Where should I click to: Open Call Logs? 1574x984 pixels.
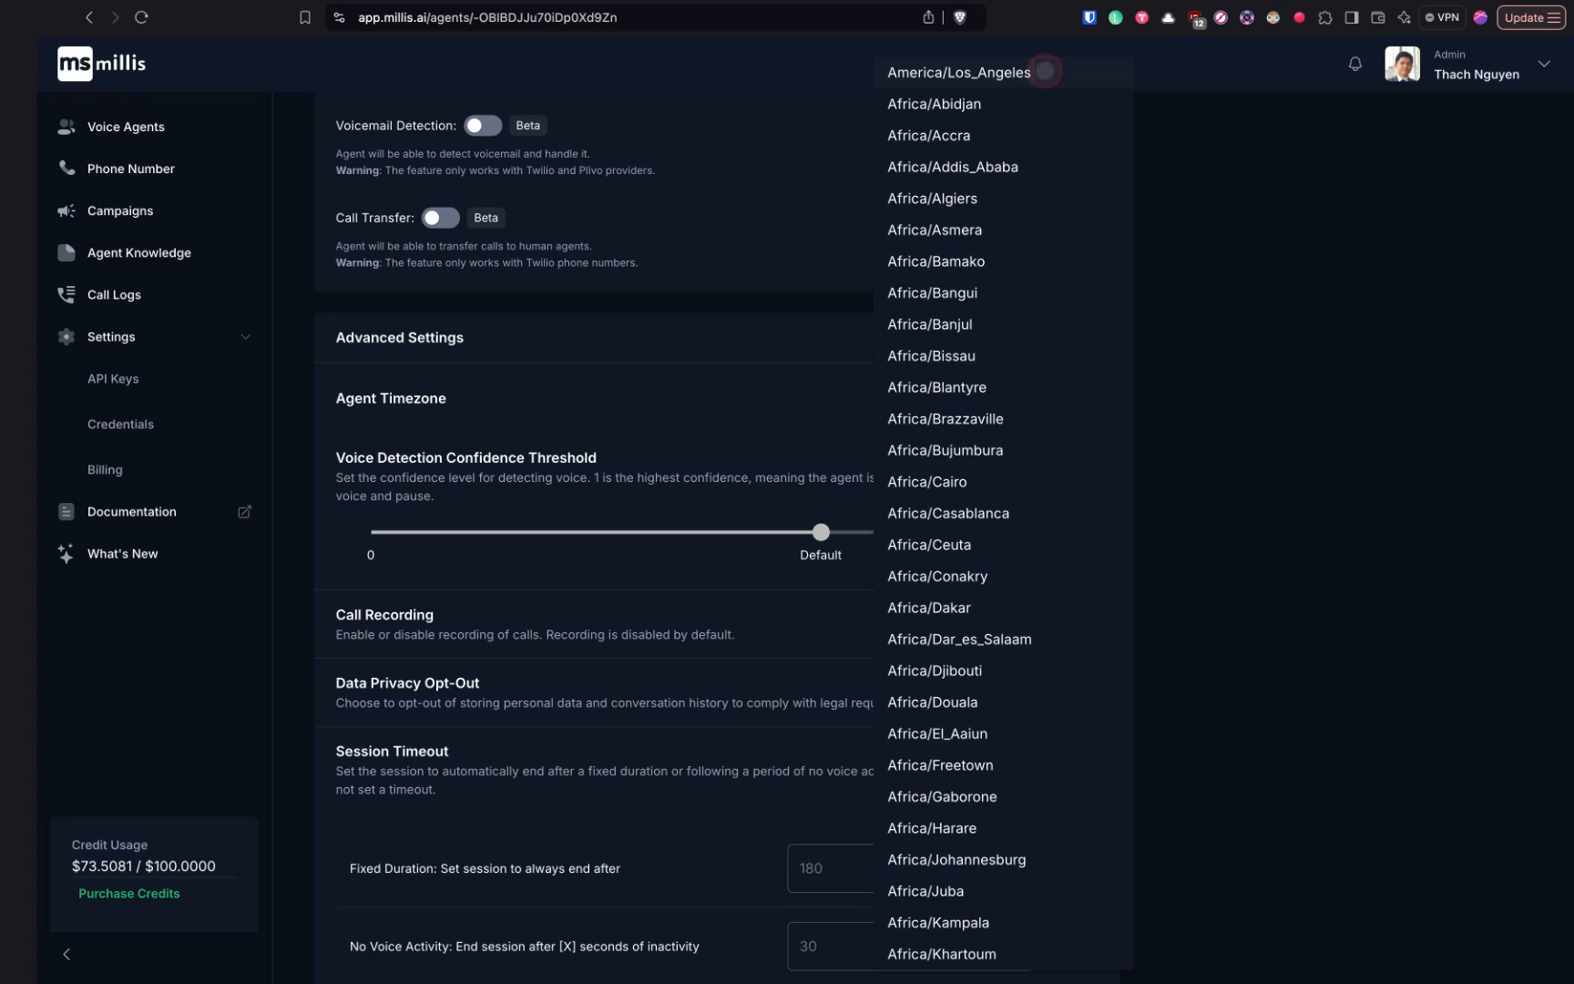pyautogui.click(x=113, y=294)
